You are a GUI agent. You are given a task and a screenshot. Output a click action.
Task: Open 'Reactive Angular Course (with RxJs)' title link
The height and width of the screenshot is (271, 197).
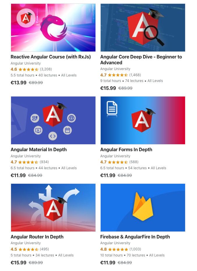pyautogui.click(x=51, y=57)
